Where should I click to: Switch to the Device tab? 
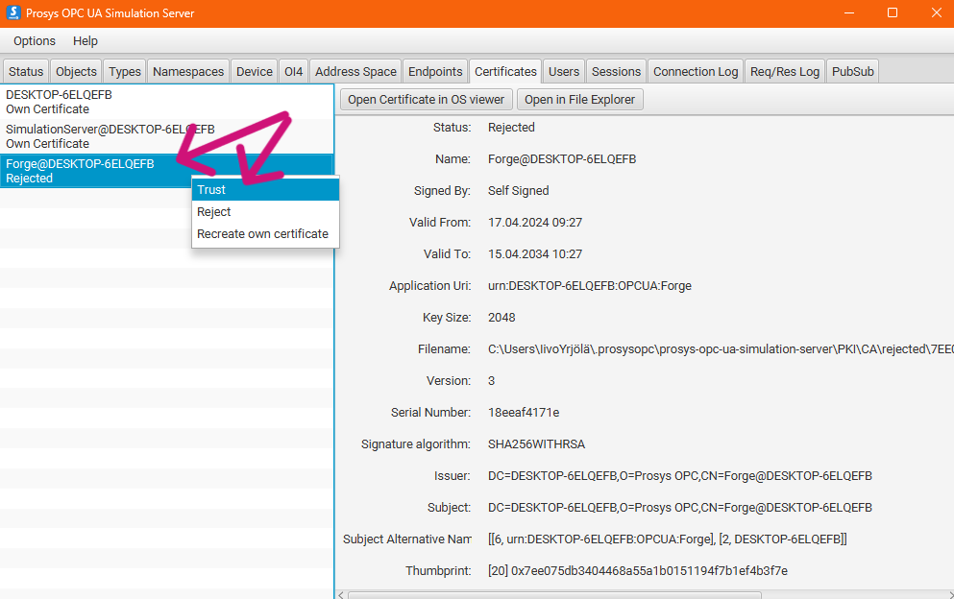pos(255,72)
